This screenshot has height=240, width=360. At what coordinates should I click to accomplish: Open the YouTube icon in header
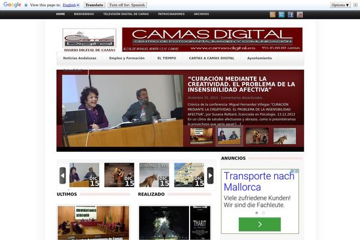300,14
